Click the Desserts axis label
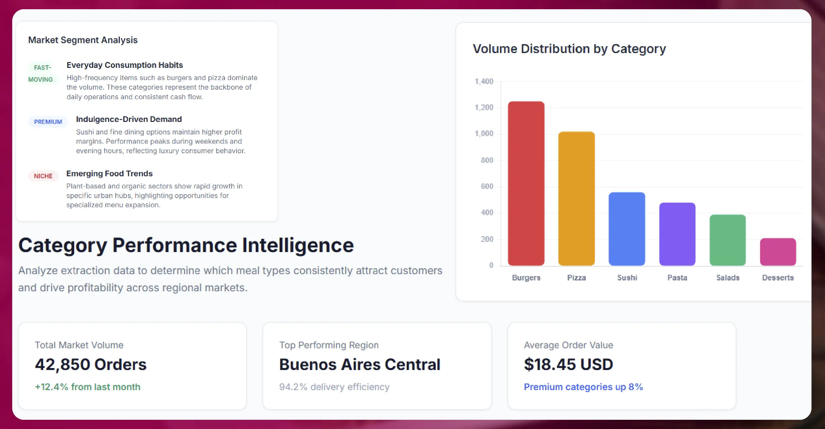Screen dimensions: 825x429 [x=778, y=278]
